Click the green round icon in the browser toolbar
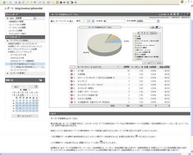 [x=4, y=2]
